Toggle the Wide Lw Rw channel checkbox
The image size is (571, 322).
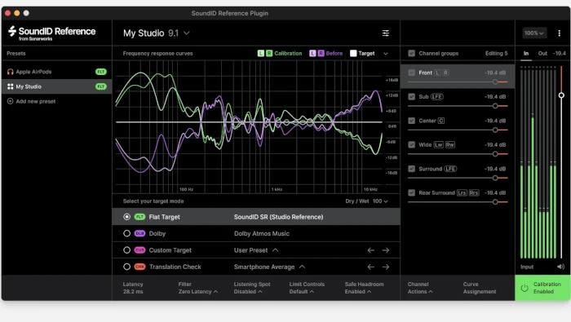click(x=411, y=145)
